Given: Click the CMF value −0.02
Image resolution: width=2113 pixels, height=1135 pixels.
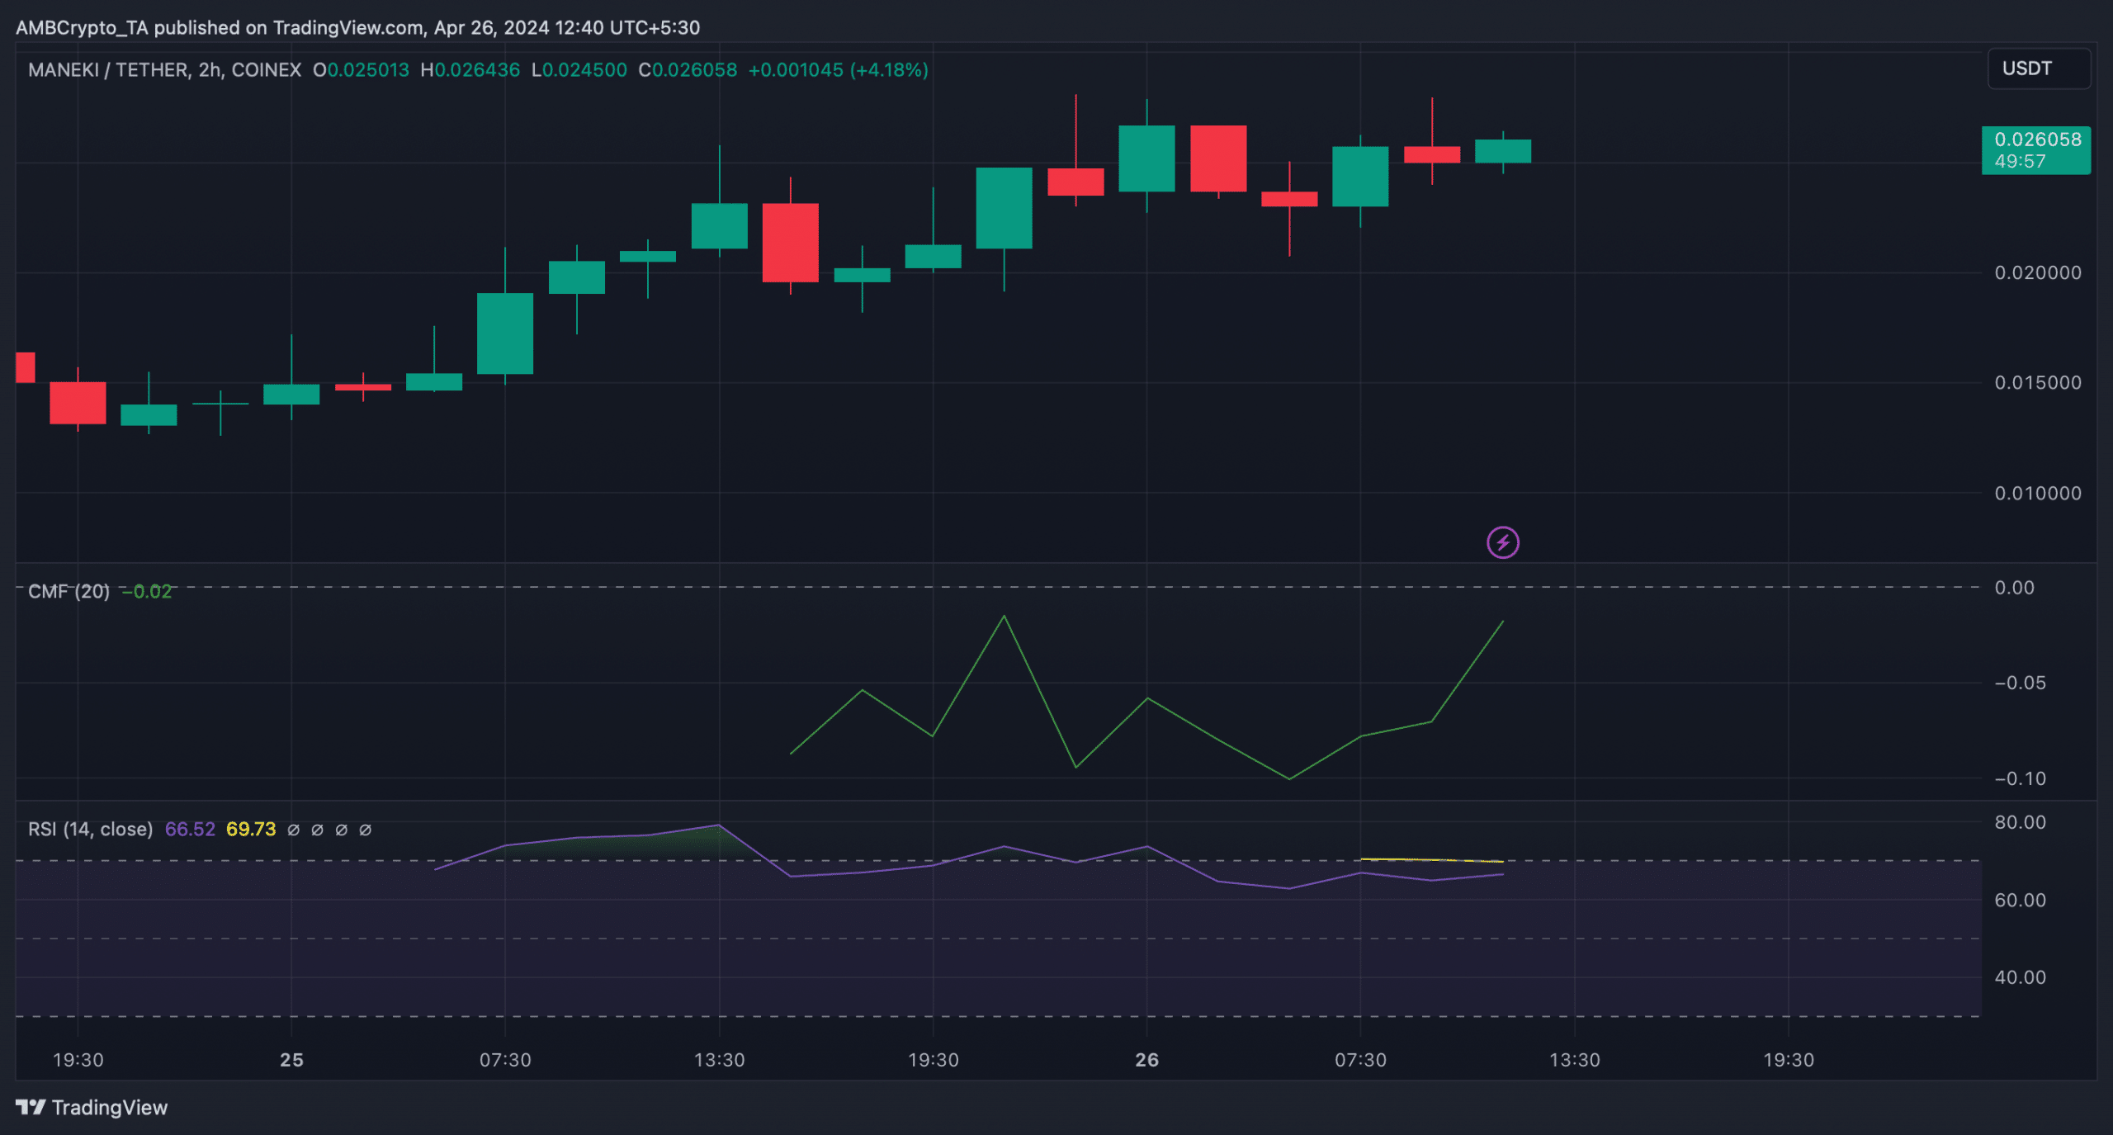Looking at the screenshot, I should click(147, 591).
